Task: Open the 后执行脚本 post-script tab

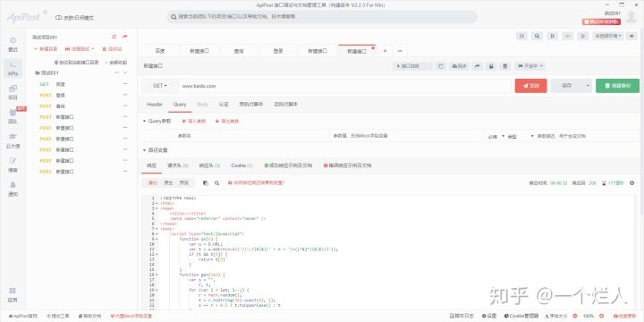Action: (286, 105)
